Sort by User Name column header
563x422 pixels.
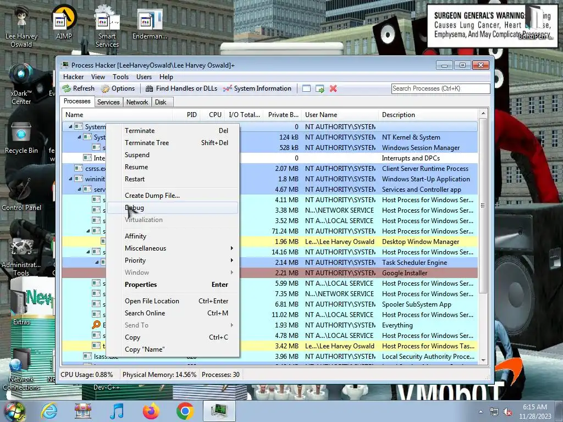pos(340,115)
